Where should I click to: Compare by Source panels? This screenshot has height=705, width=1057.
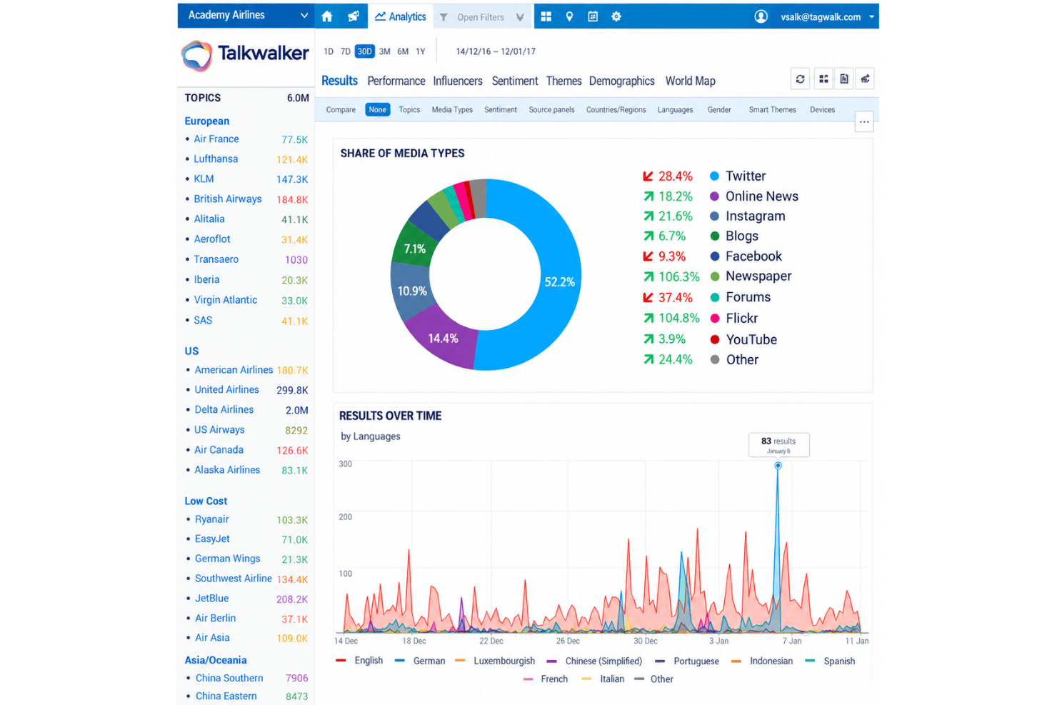551,109
